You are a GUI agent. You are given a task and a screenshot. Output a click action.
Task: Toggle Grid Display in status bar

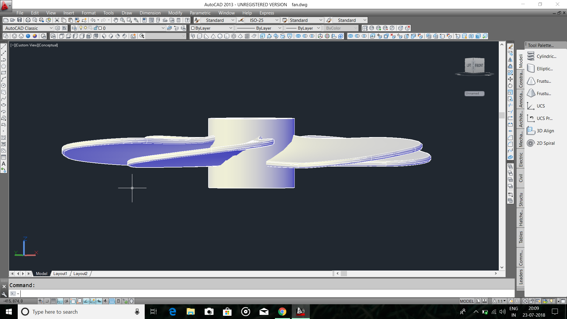(x=53, y=301)
